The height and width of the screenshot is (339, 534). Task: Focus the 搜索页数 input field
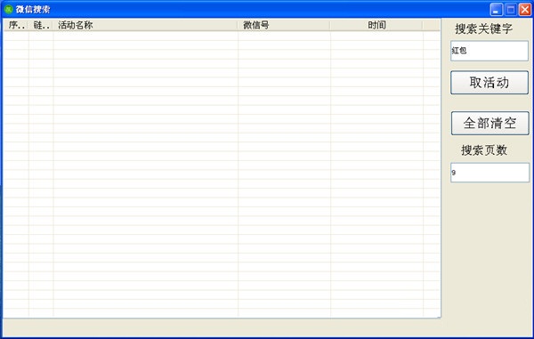(489, 173)
